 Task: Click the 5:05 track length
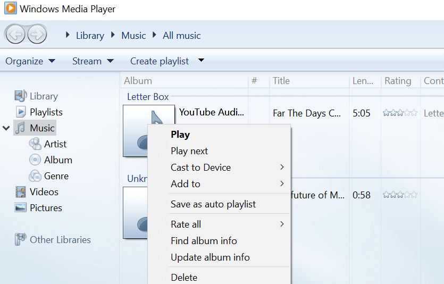point(362,113)
